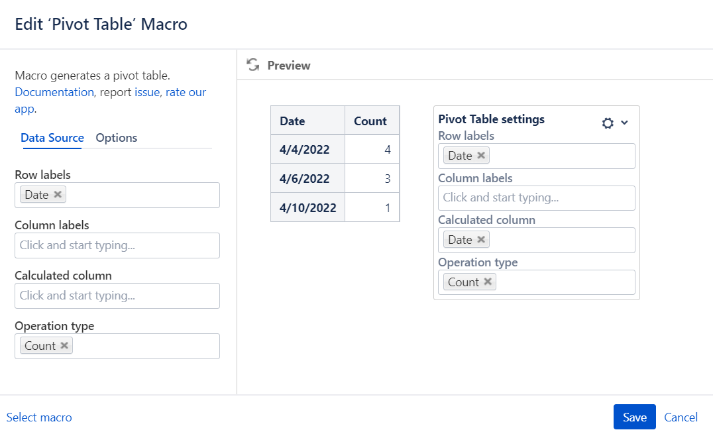This screenshot has height=436, width=713.
Task: Refresh the pivot table Preview
Action: click(x=252, y=65)
